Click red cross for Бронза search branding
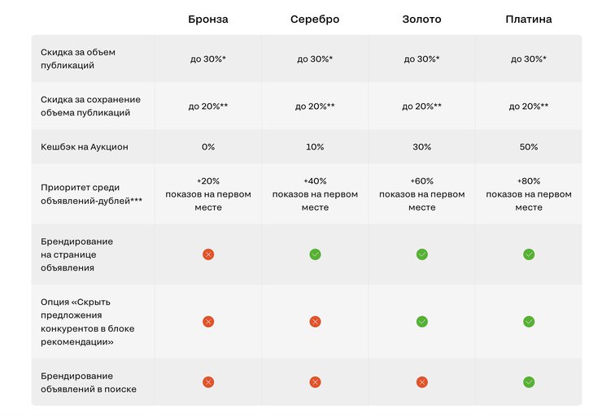 click(x=208, y=382)
